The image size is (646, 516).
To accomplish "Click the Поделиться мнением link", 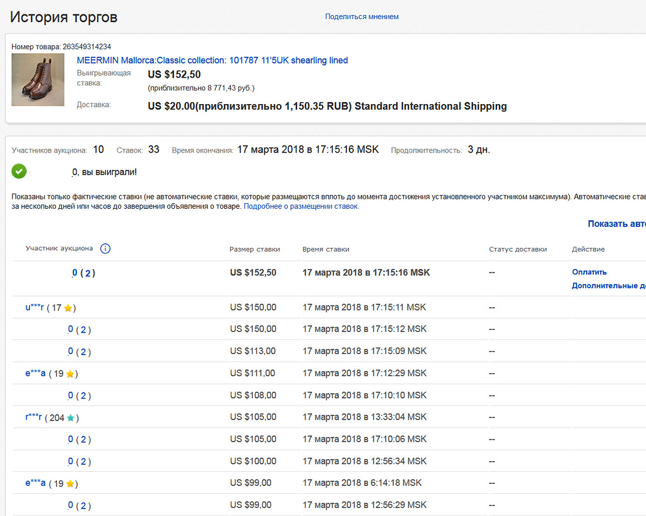I will tap(361, 16).
